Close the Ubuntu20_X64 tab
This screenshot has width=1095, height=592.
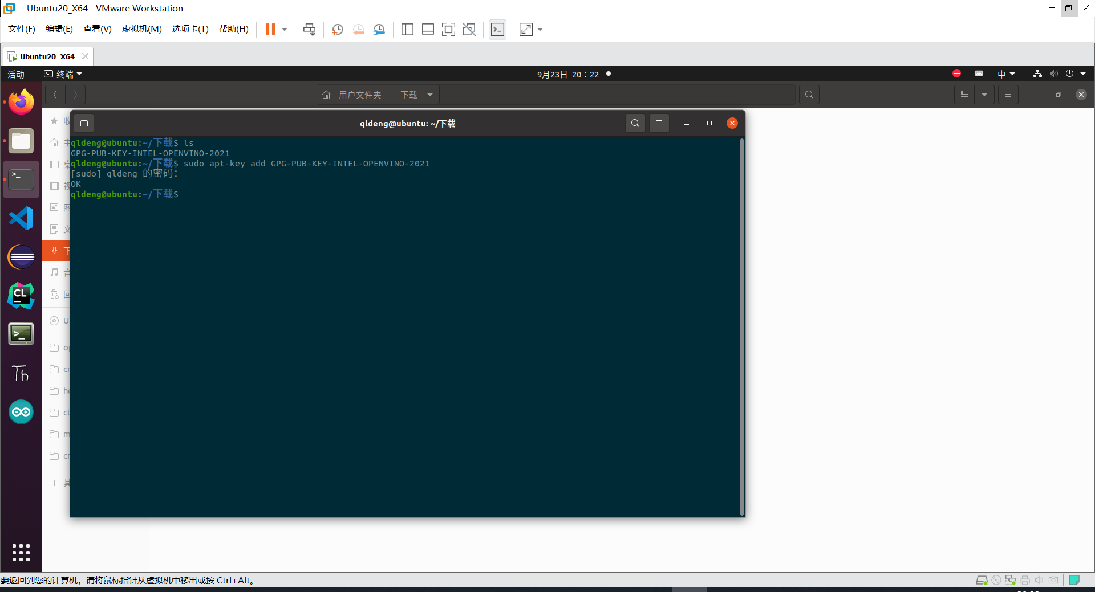pyautogui.click(x=85, y=56)
